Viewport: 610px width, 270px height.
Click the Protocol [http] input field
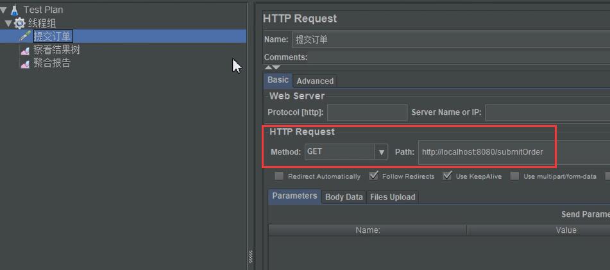(367, 112)
